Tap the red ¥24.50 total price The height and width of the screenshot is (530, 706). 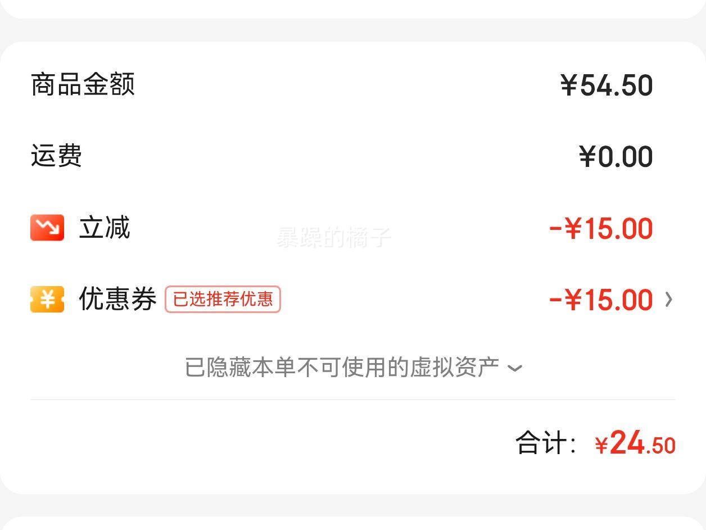(x=635, y=443)
